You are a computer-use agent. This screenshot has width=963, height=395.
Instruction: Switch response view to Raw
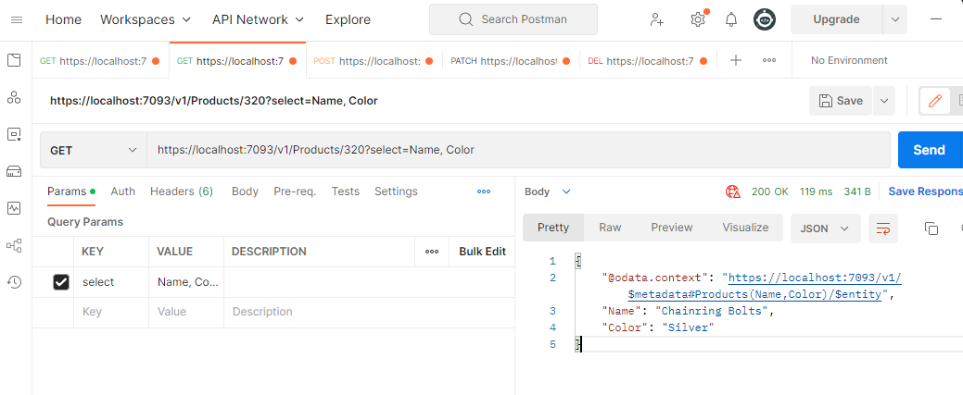coord(610,228)
